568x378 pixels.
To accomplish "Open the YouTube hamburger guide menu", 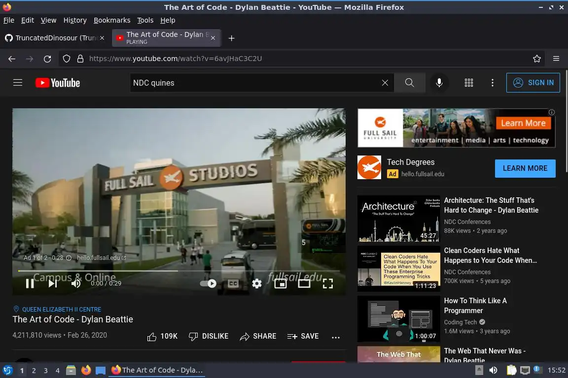I will (18, 83).
